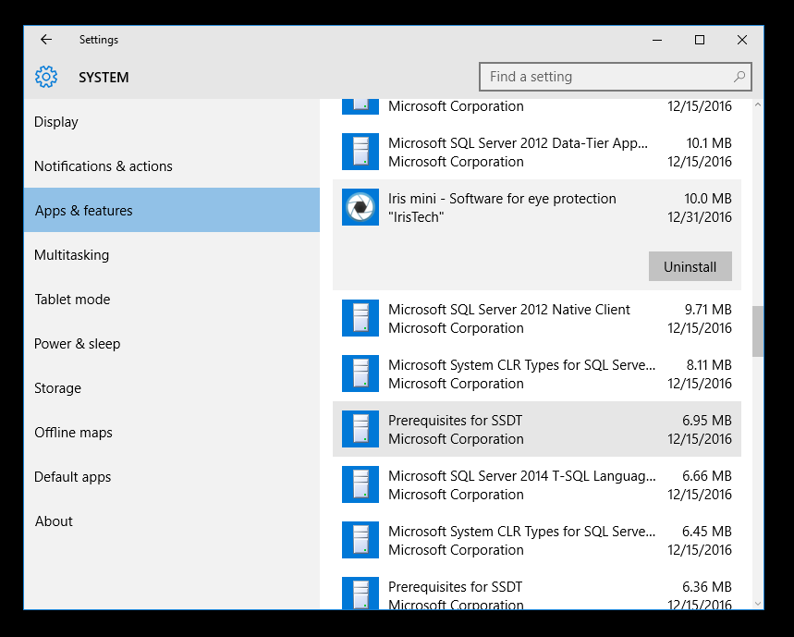Open the About page
The width and height of the screenshot is (794, 637).
pos(172,521)
